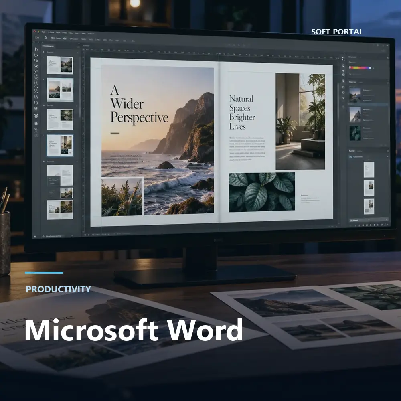Select the last spread thumbnail with rocky coast
The width and height of the screenshot is (401, 401).
click(x=60, y=210)
